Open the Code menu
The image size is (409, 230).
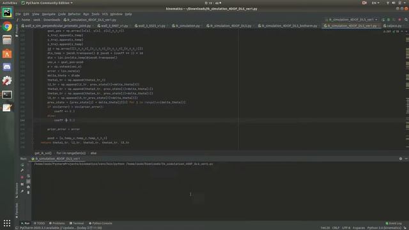[x=62, y=14]
